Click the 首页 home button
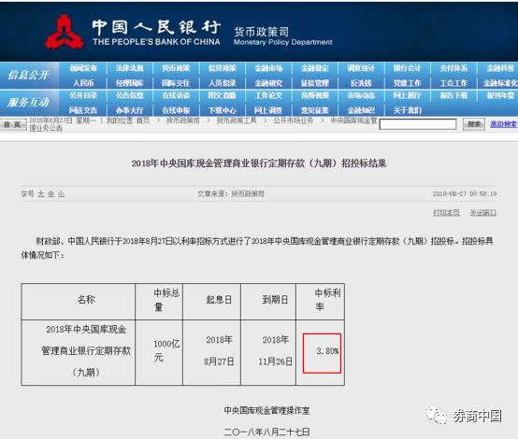Screen dimensions: 518x439 point(12,124)
